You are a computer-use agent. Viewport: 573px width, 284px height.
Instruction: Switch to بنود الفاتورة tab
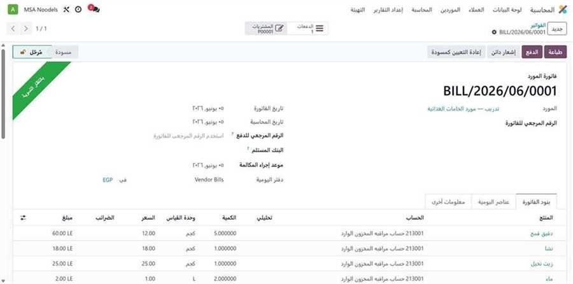[536, 202]
